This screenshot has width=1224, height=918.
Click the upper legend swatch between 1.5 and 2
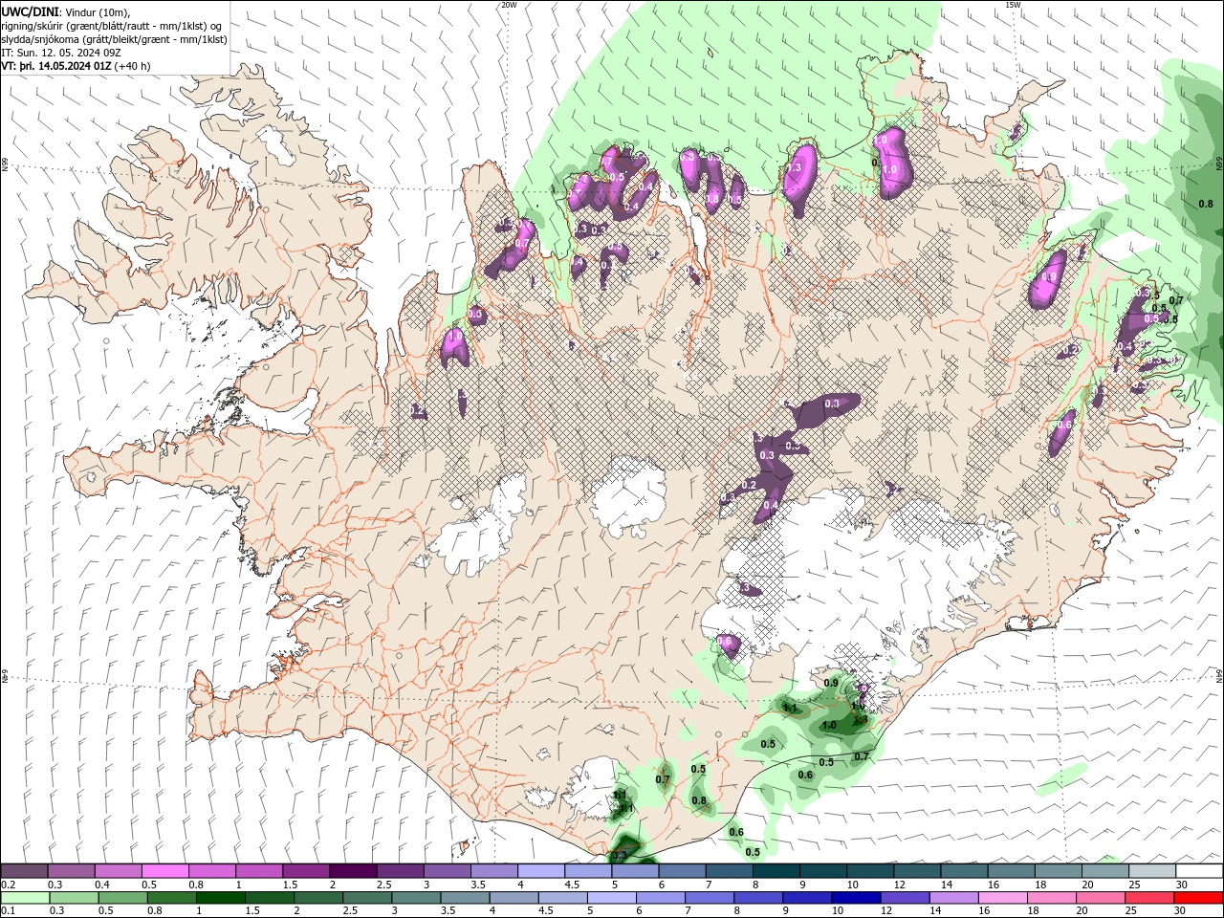306,871
